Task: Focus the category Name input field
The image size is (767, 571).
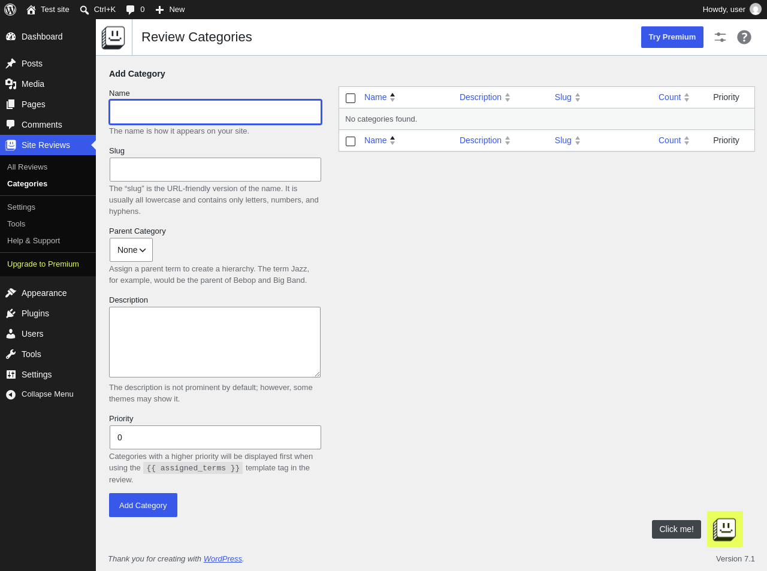Action: coord(216,112)
